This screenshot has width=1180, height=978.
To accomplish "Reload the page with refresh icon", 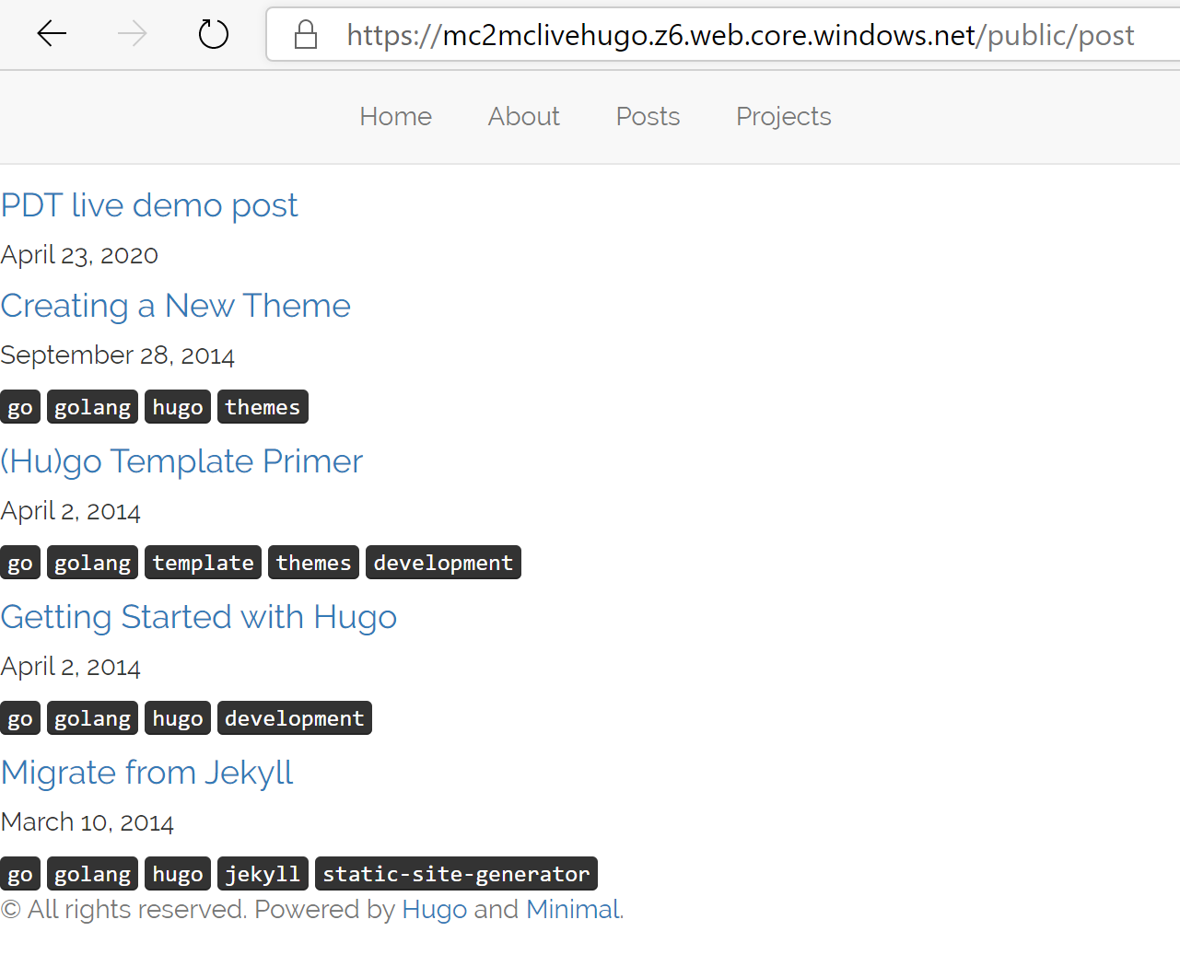I will (214, 35).
